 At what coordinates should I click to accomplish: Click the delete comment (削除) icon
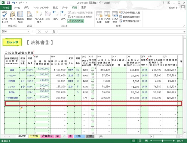click(48, 16)
